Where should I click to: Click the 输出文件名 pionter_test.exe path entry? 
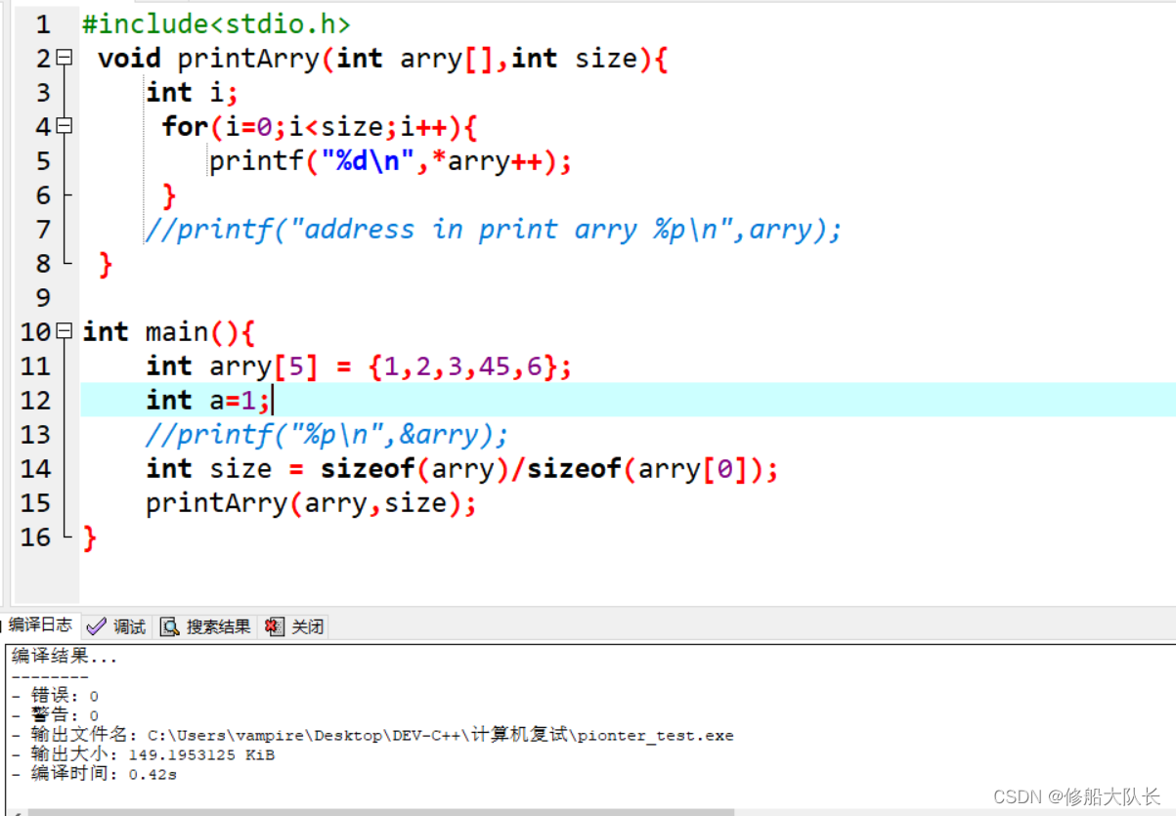point(372,735)
